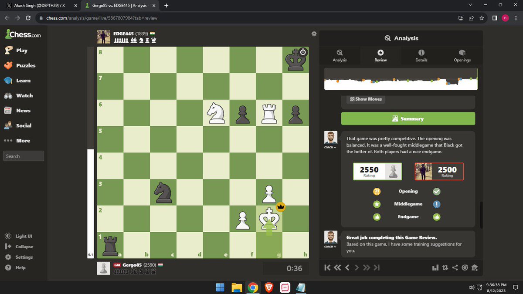Focus the sidebar Search field
The image size is (523, 294).
coord(24,156)
